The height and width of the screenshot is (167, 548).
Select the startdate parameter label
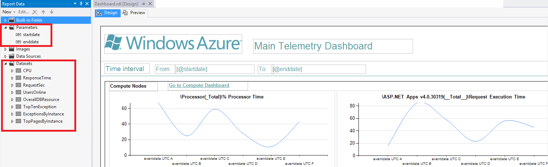[31, 35]
